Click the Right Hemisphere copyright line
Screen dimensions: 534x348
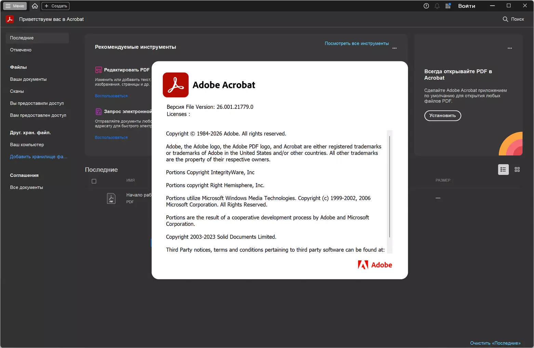215,185
